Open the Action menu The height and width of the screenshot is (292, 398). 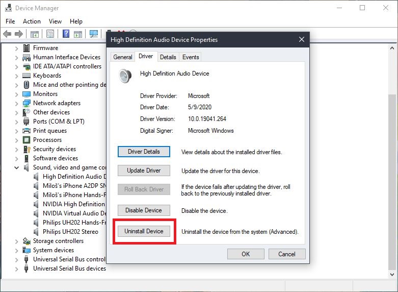[x=32, y=21]
